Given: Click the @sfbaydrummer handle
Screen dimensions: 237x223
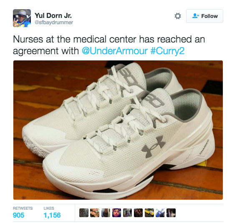Looking at the screenshot, I should pos(54,23).
